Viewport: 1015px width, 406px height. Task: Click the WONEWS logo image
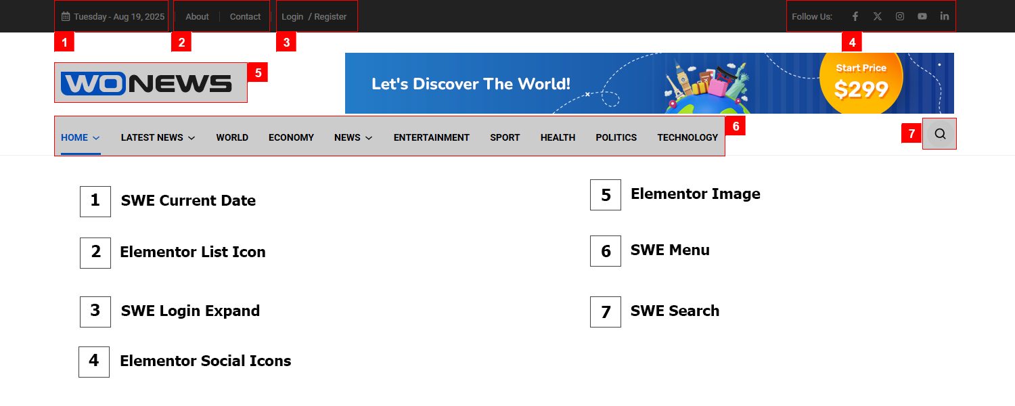147,83
